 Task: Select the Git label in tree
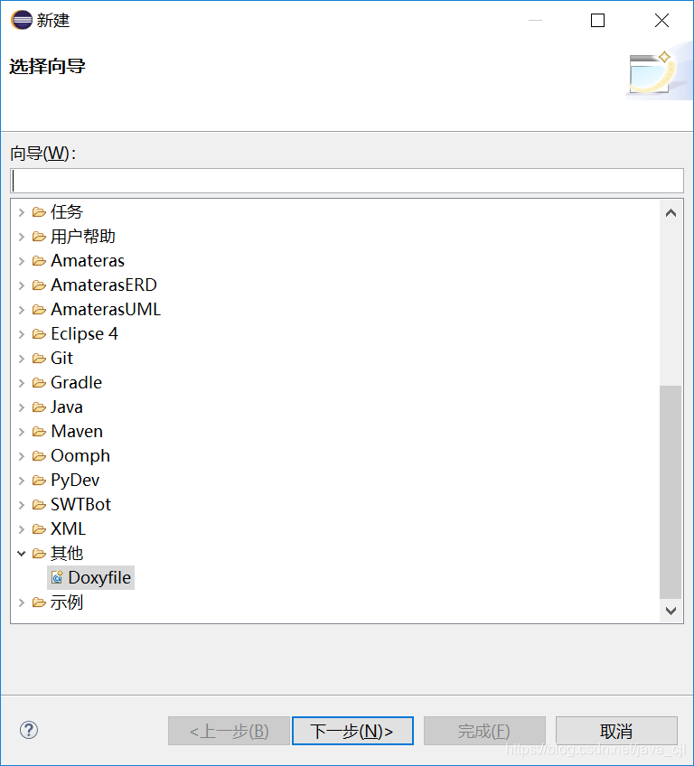click(61, 358)
